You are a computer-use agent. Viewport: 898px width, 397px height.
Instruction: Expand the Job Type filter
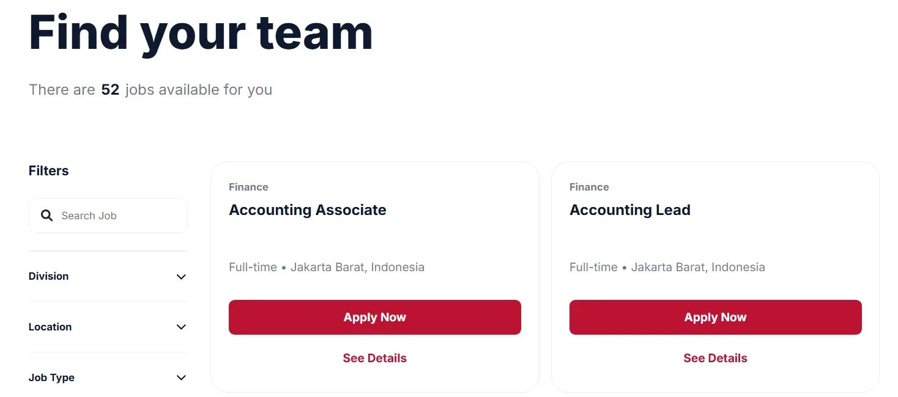(108, 377)
